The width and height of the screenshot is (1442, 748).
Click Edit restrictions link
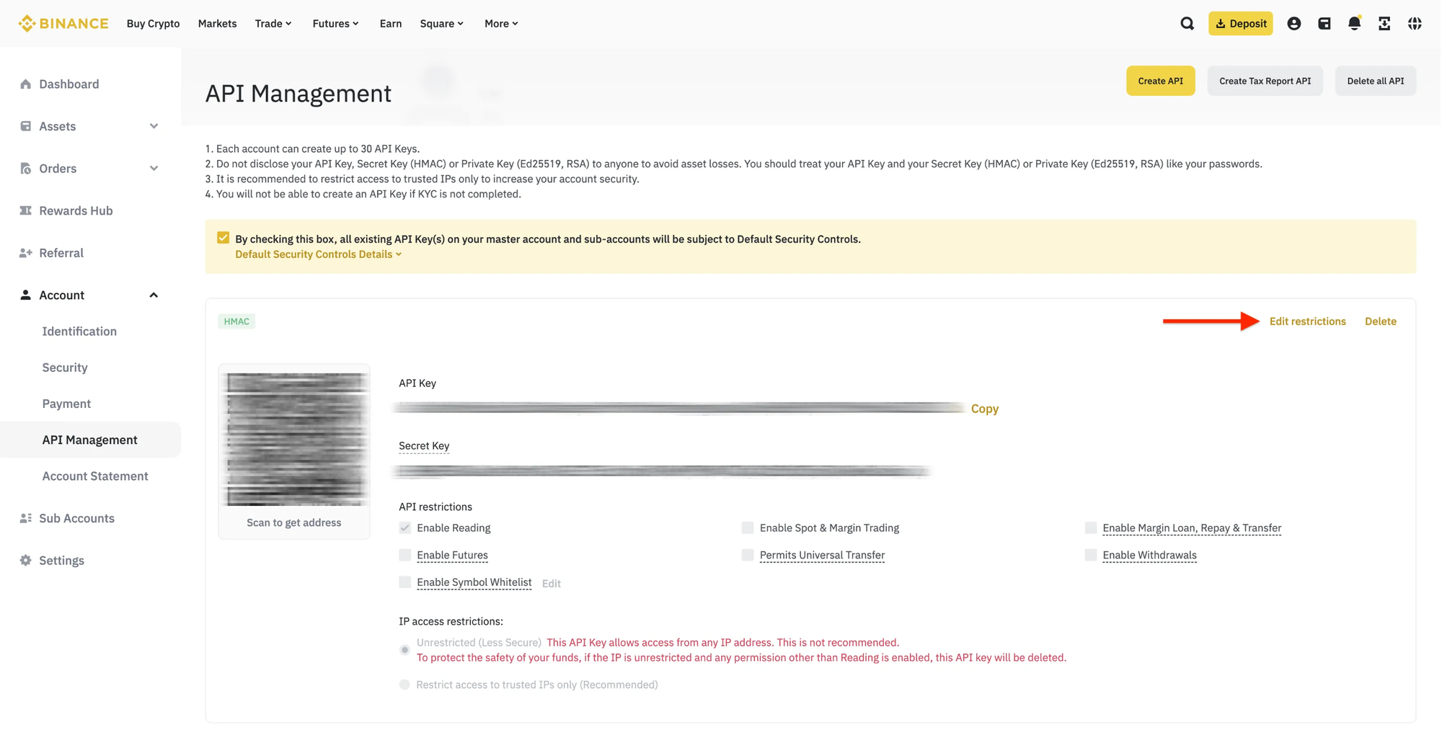tap(1307, 321)
